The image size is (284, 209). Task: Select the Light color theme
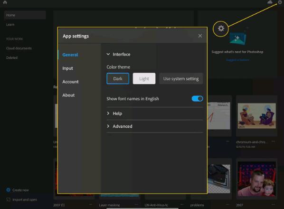144,78
